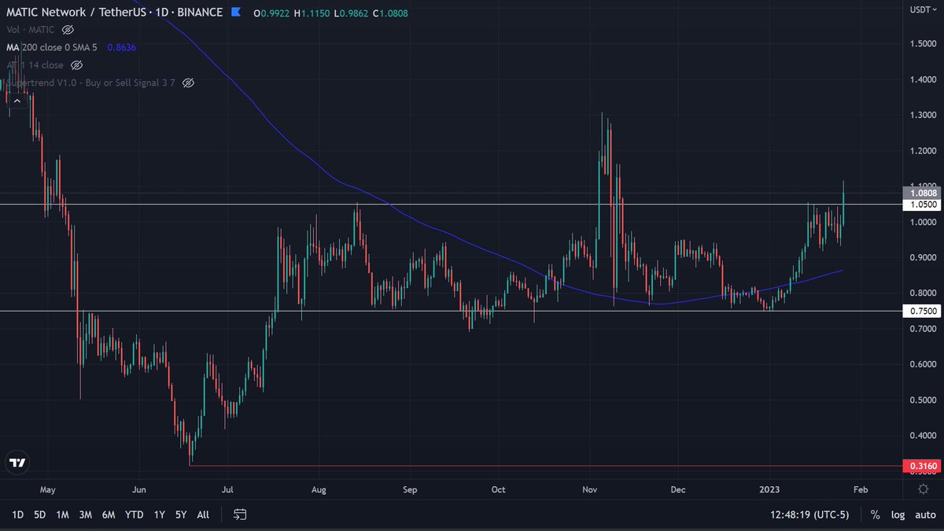Switch range to 1Y
The image size is (944, 531).
point(160,514)
